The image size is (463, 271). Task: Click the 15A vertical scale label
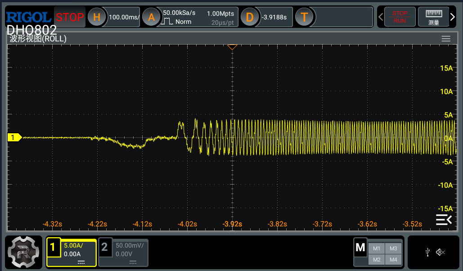(x=446, y=68)
